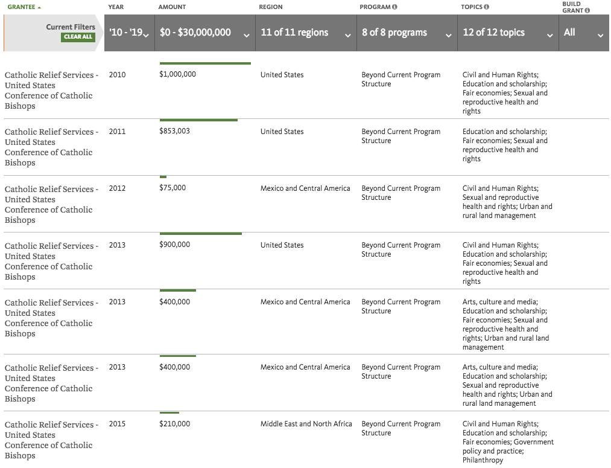This screenshot has height=468, width=611.
Task: Click the year 2012 cell
Action: (x=117, y=188)
